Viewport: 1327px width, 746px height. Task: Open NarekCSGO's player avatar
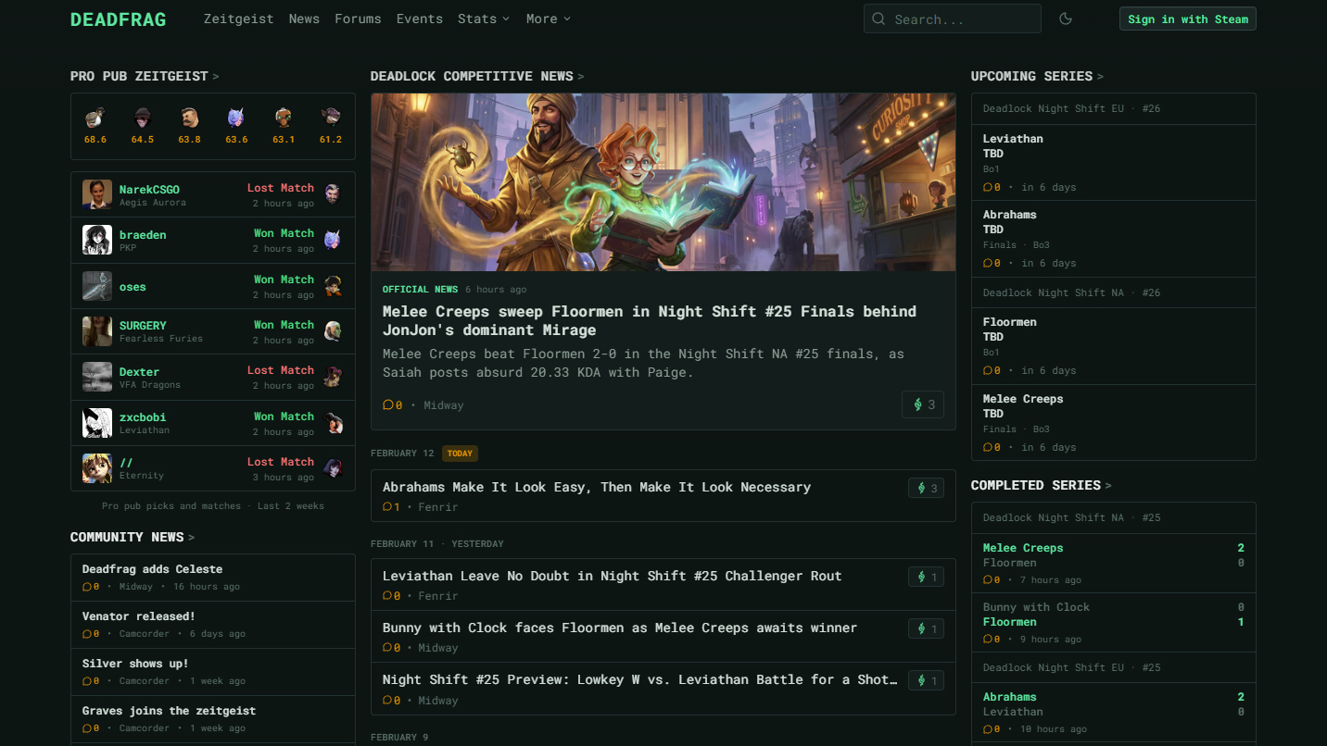97,194
